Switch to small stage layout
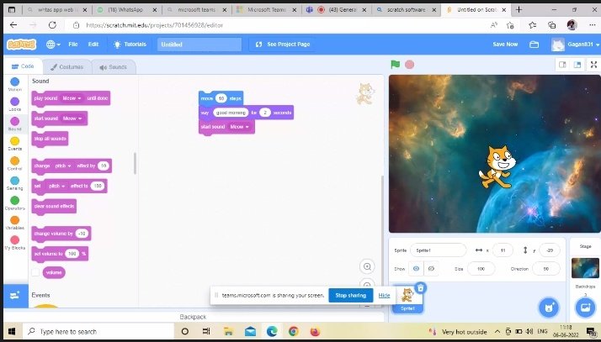Viewport: 601px width, 342px height. 562,65
